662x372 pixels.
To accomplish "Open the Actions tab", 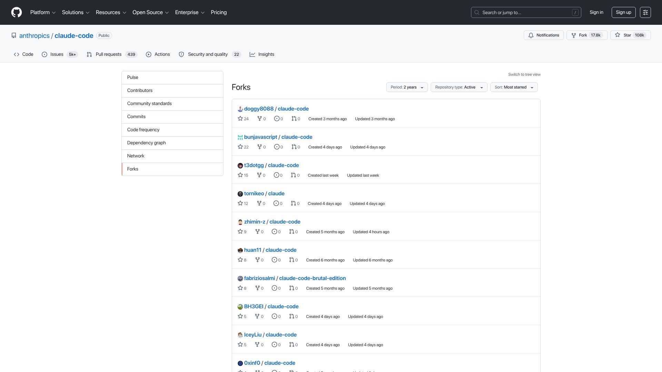I will click(158, 54).
